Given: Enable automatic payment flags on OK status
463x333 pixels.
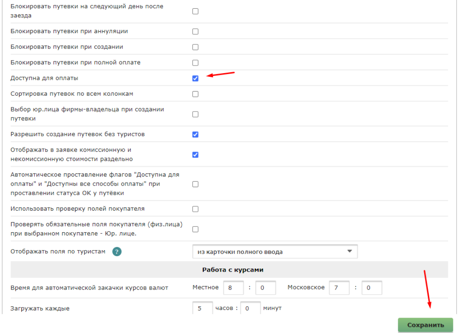Looking at the screenshot, I should pyautogui.click(x=195, y=184).
